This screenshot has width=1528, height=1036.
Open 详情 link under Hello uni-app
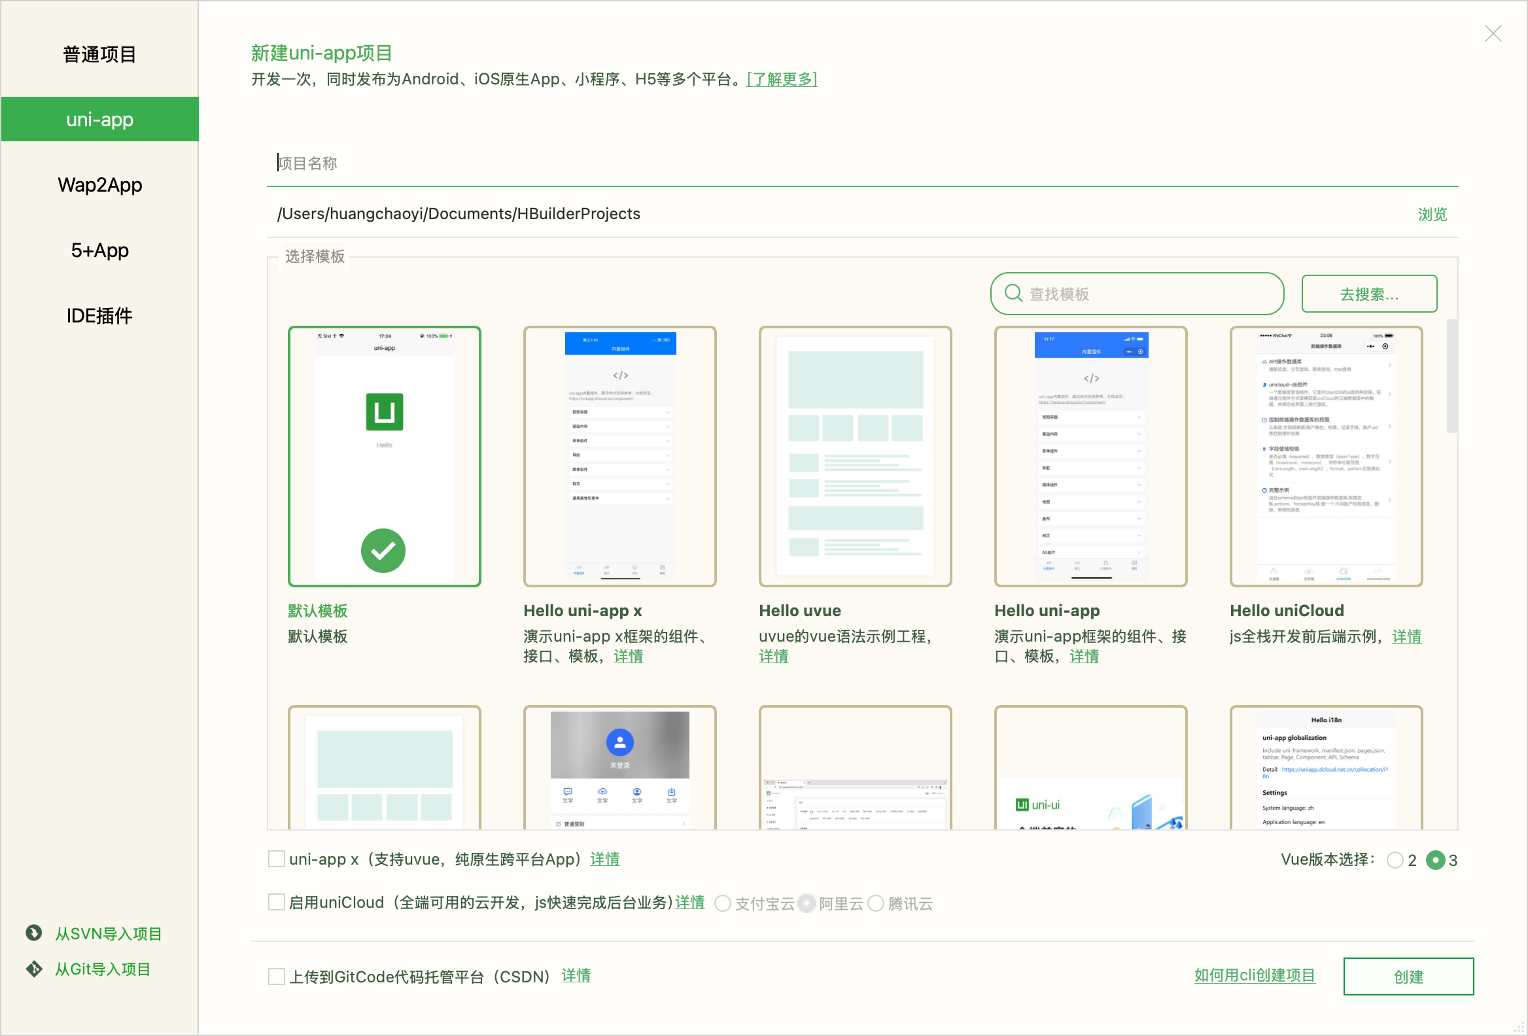pyautogui.click(x=1084, y=656)
